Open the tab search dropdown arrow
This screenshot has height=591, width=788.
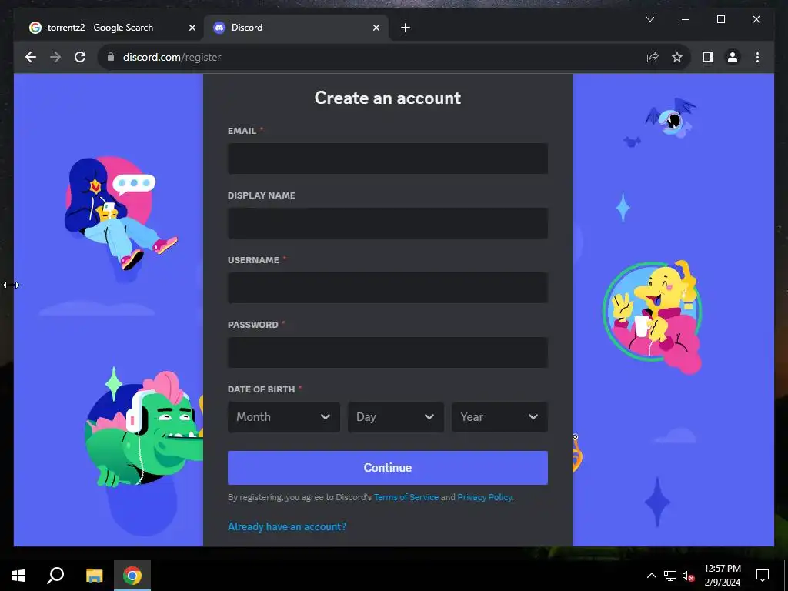pyautogui.click(x=649, y=19)
